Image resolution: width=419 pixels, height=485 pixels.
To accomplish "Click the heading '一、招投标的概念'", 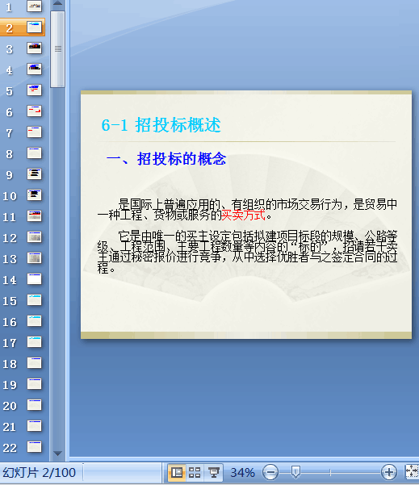I will coord(166,159).
